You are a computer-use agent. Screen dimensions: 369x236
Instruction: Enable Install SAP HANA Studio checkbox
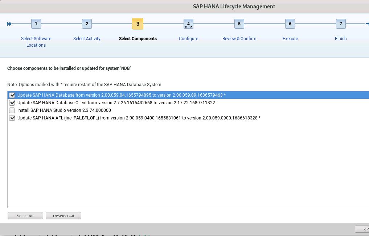pos(12,110)
